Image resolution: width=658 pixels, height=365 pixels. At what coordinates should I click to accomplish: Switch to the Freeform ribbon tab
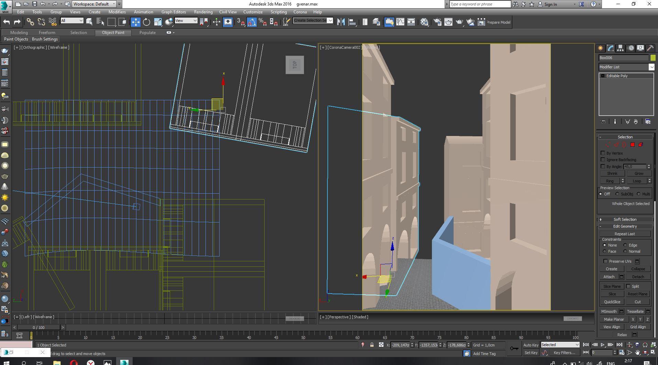(x=47, y=33)
